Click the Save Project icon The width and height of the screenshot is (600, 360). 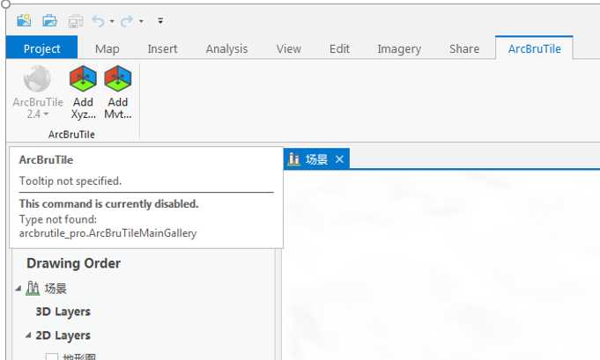pyautogui.click(x=76, y=21)
